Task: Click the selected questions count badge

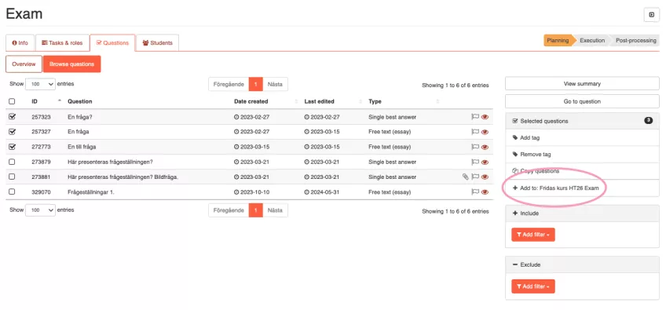Action: tap(648, 121)
